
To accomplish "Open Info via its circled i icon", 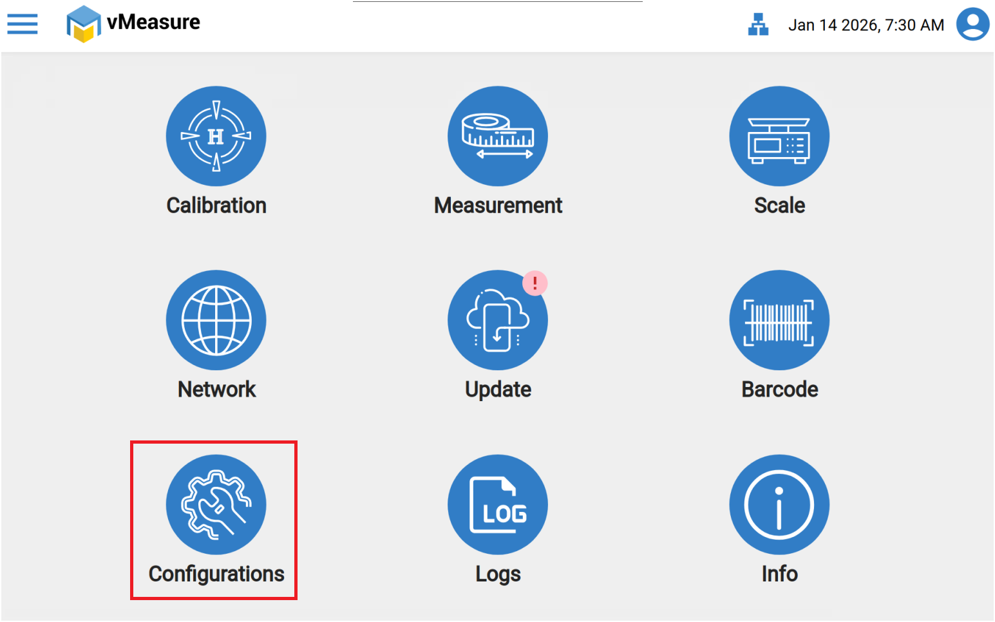I will point(779,504).
